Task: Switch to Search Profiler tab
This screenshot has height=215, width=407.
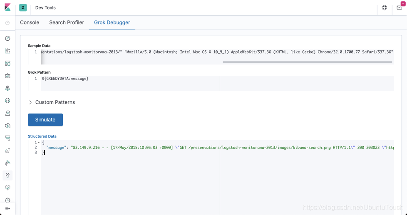Action: click(67, 22)
